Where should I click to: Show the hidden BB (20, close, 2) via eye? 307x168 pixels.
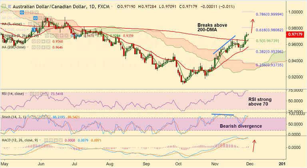coord(36,18)
